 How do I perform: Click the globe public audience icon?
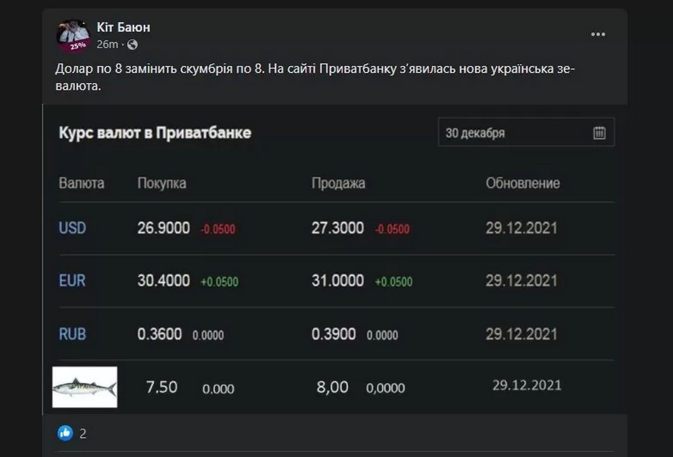pyautogui.click(x=132, y=45)
